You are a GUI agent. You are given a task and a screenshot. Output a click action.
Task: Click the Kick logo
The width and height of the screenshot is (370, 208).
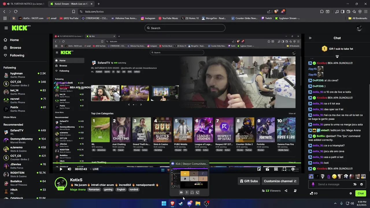point(21,28)
